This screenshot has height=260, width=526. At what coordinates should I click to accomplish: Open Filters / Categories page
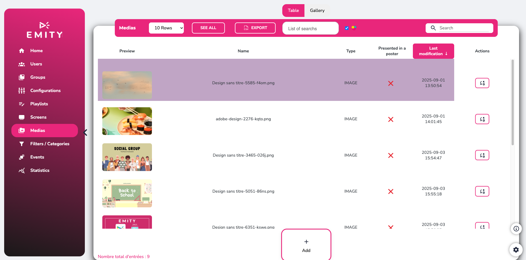tap(50, 144)
